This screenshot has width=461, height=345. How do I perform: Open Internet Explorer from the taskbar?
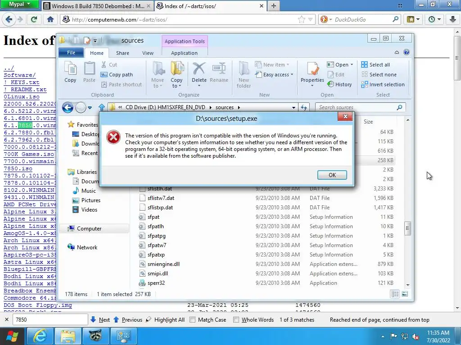coord(40,336)
